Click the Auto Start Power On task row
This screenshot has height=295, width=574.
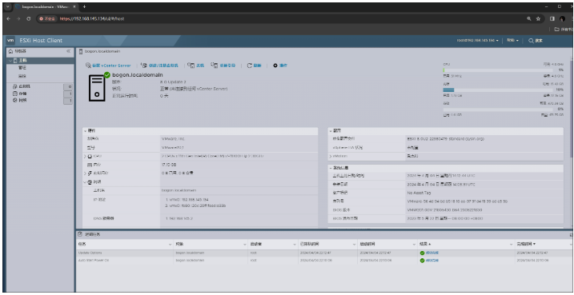click(324, 261)
